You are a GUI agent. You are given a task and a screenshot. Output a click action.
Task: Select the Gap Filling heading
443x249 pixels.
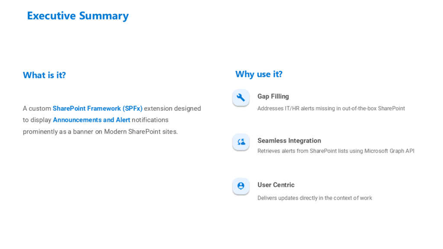point(273,96)
